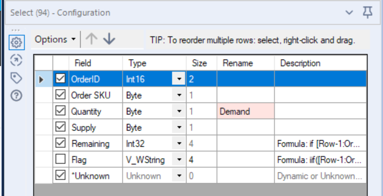Open the type dropdown for OrderID
The height and width of the screenshot is (196, 383).
pyautogui.click(x=179, y=79)
